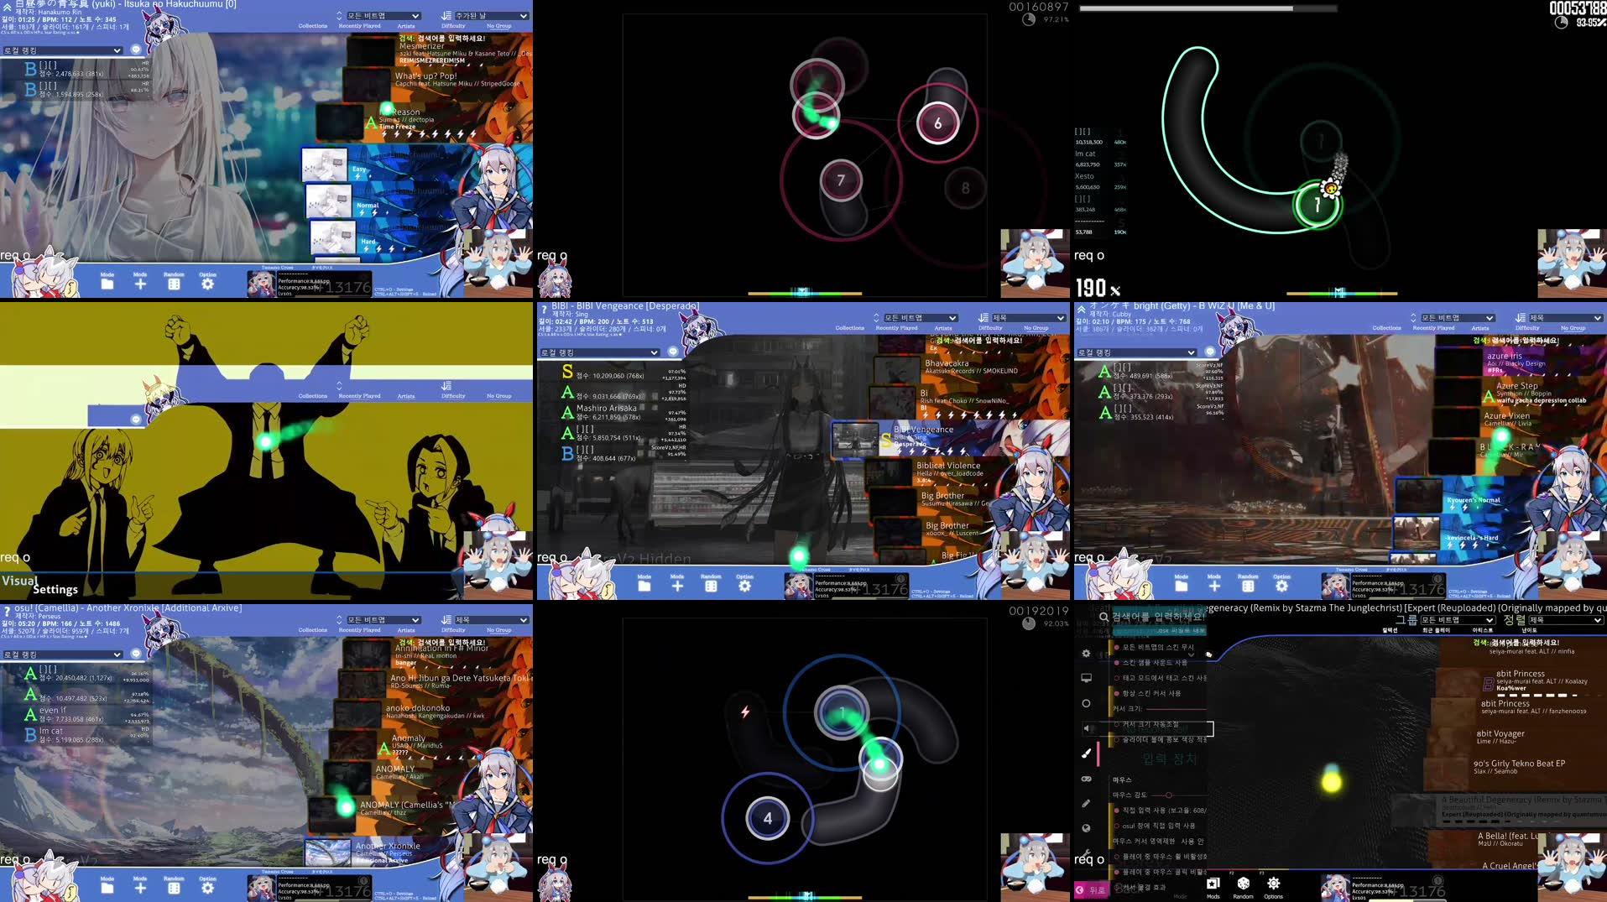The height and width of the screenshot is (902, 1607).
Task: Select 아티스트 tab above options panel
Action: 1482,630
